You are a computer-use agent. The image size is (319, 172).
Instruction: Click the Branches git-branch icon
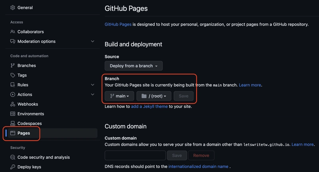13,65
